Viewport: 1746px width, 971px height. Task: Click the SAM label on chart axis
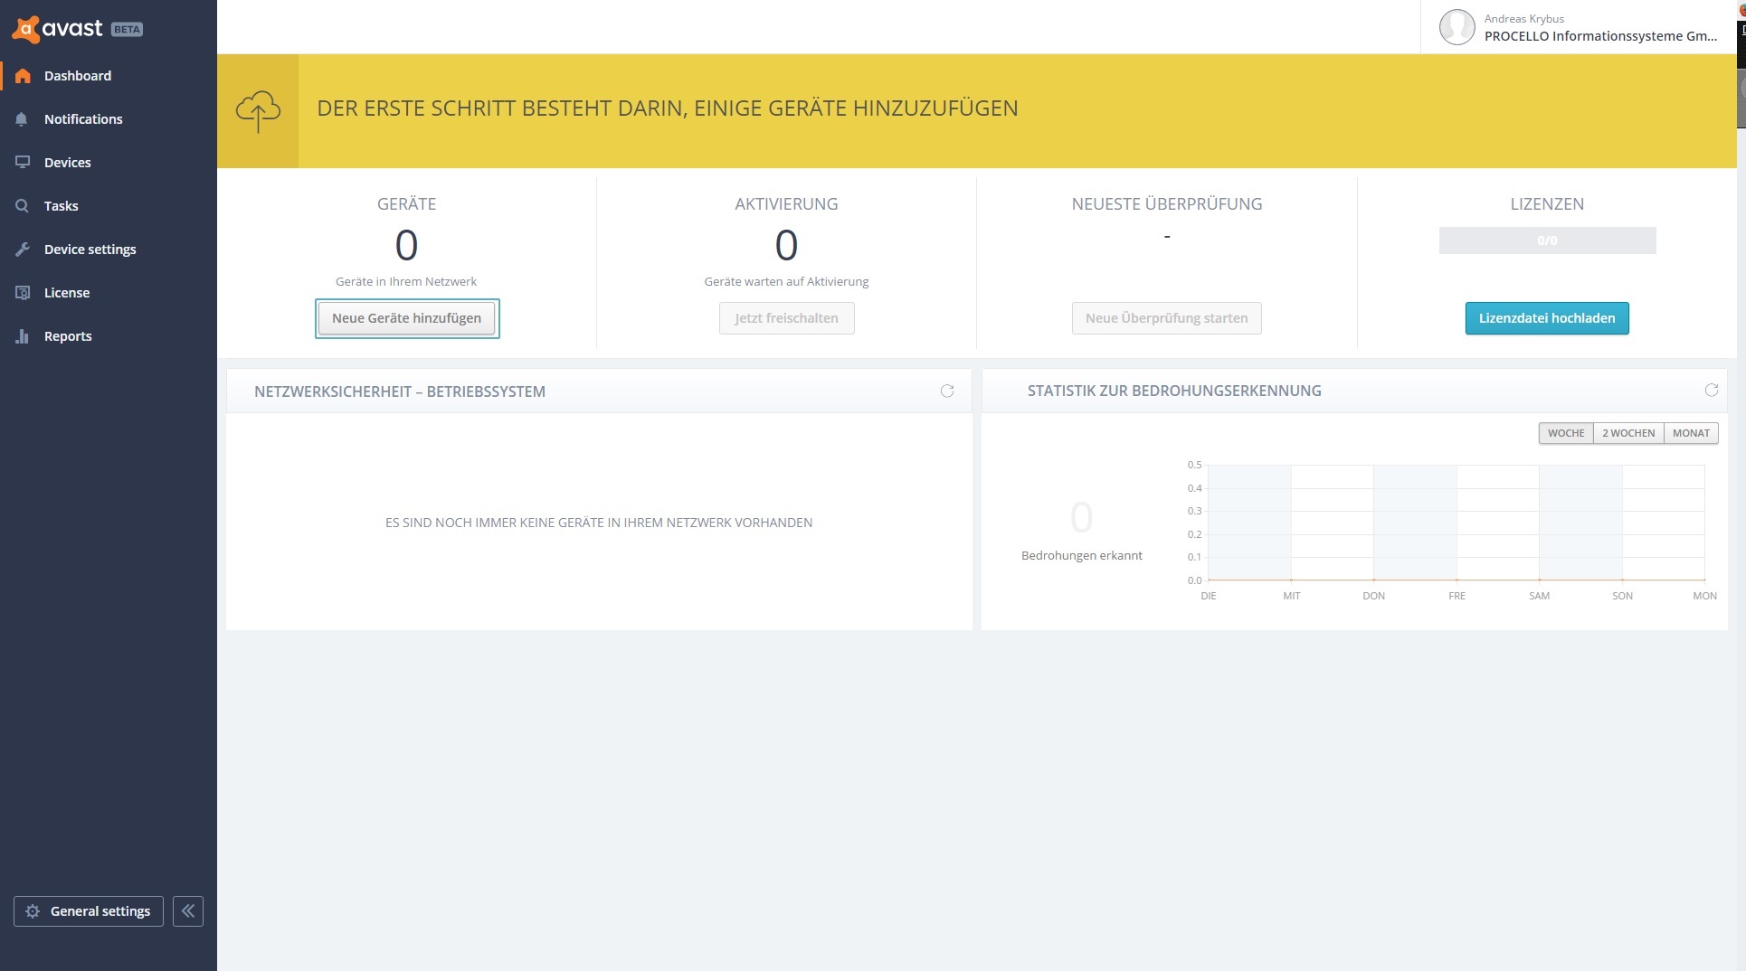click(1540, 596)
